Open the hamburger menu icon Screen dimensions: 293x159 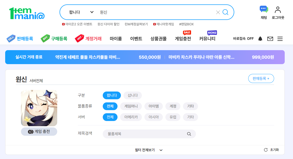click(x=280, y=39)
